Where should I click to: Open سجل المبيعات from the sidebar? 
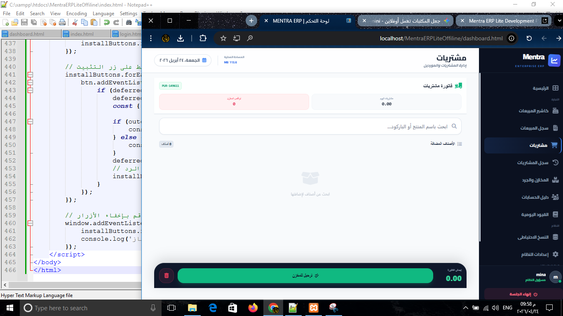pos(523,128)
